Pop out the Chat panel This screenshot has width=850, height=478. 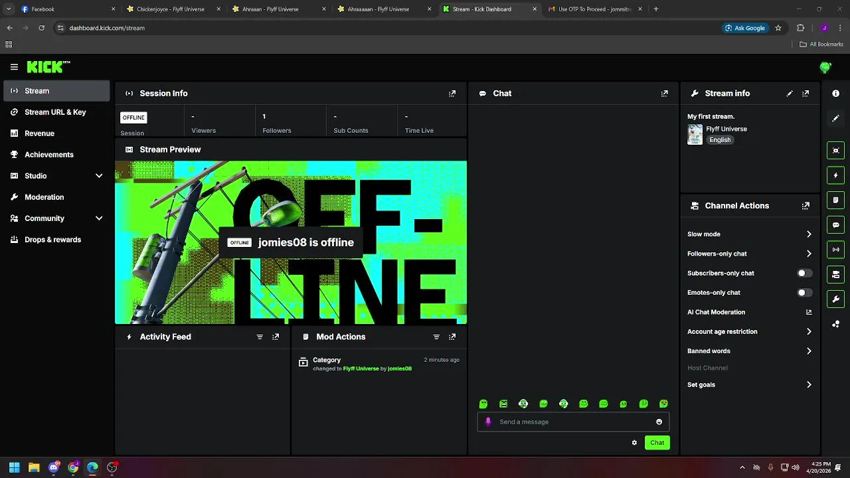pyautogui.click(x=664, y=94)
